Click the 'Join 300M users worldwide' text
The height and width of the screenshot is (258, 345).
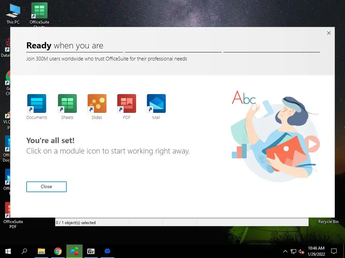coord(106,59)
